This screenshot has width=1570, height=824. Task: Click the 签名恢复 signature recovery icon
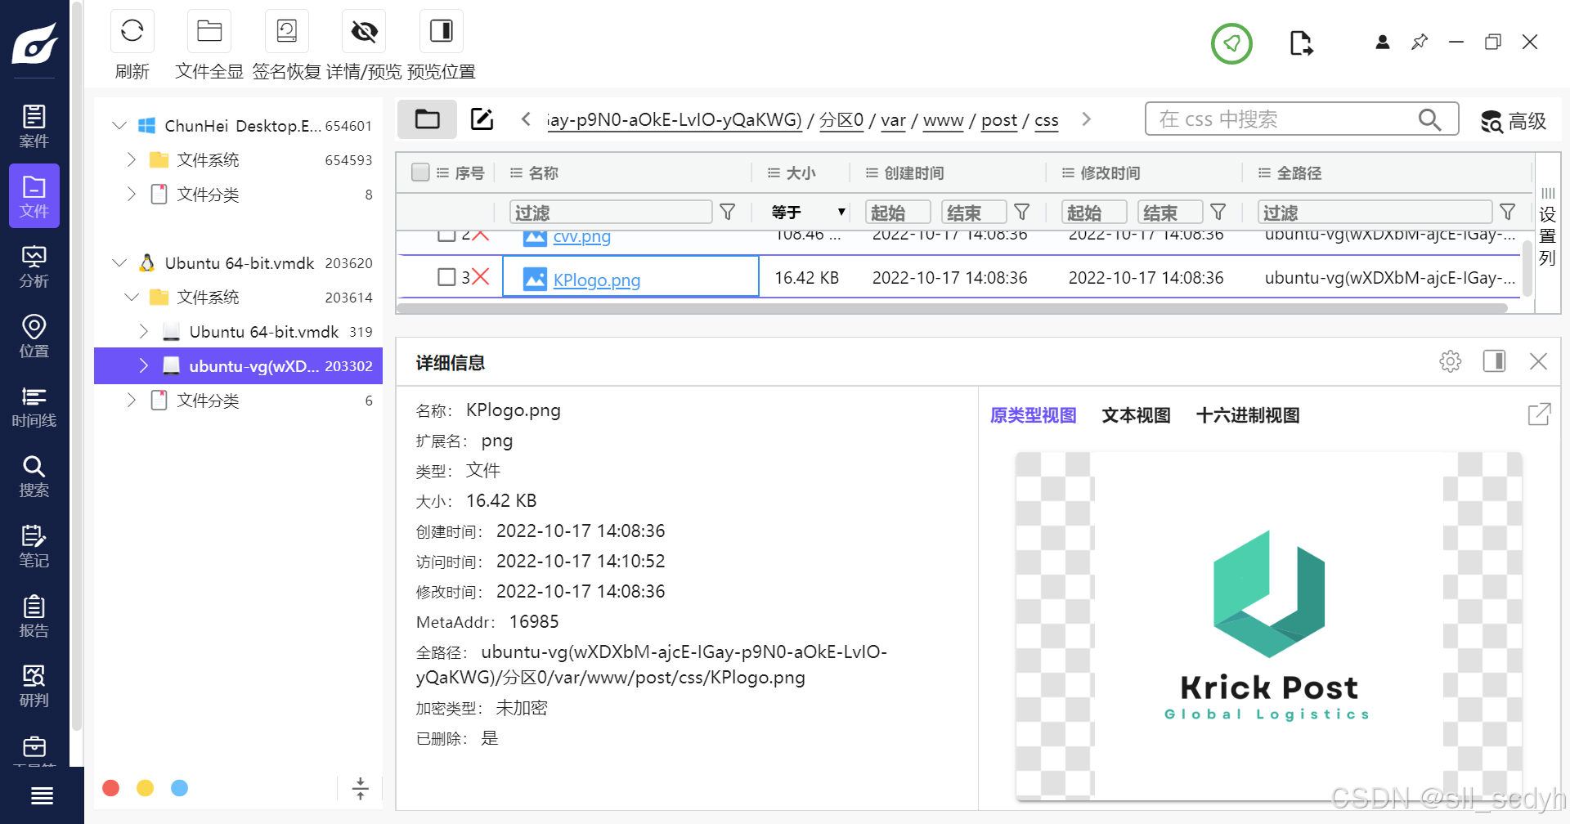[x=286, y=31]
